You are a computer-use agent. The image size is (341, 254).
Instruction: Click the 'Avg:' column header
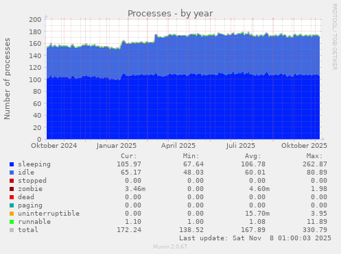[x=253, y=156]
